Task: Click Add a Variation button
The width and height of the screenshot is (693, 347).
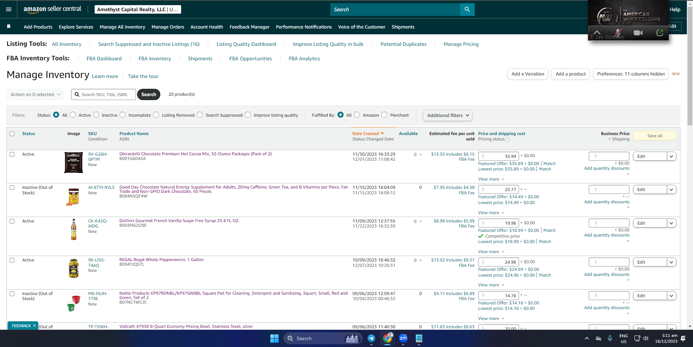Action: [528, 74]
